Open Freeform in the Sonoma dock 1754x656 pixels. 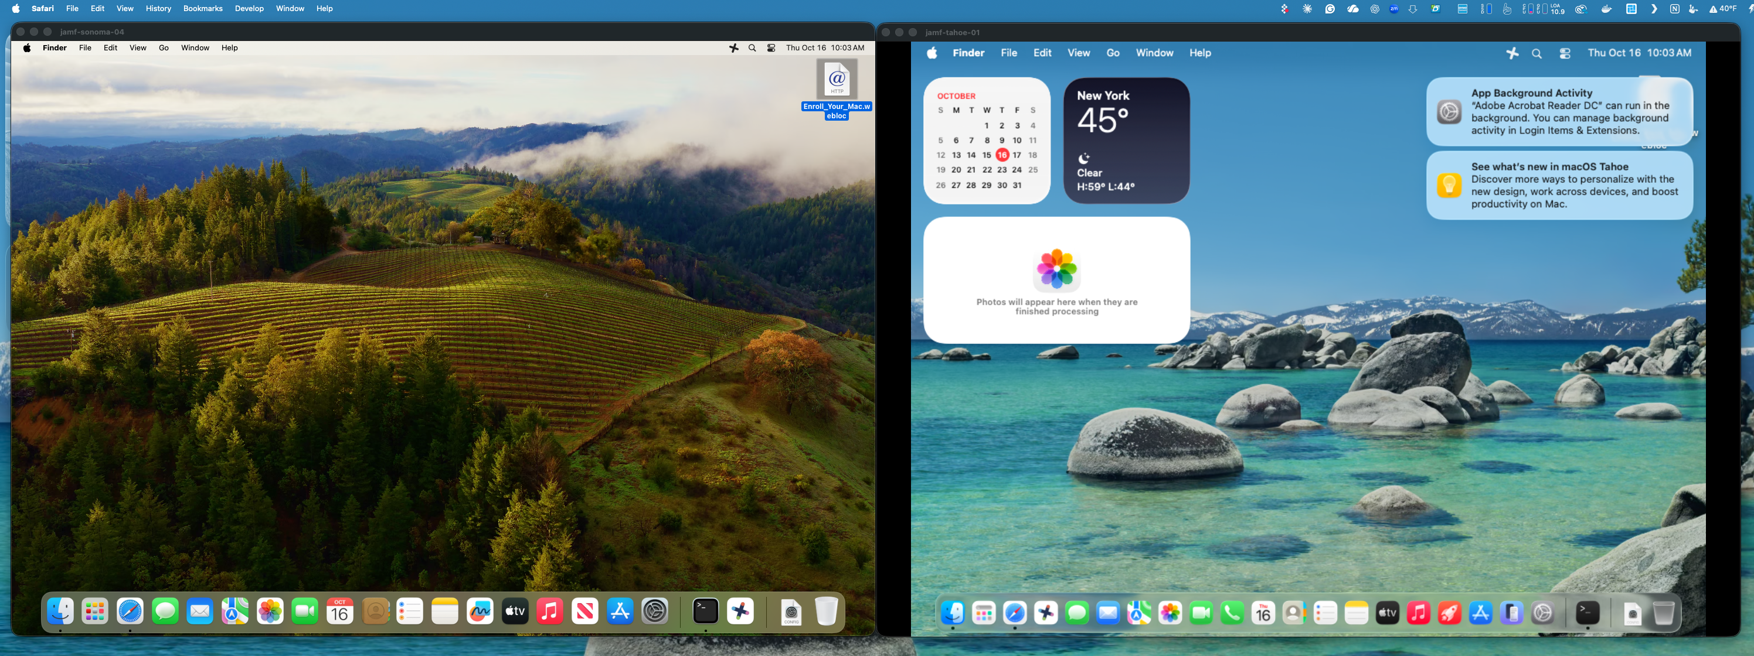click(480, 611)
